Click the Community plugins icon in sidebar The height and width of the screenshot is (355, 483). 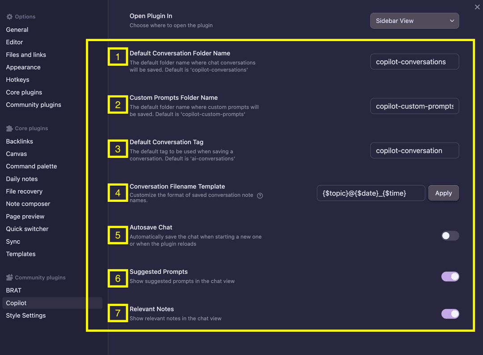10,277
